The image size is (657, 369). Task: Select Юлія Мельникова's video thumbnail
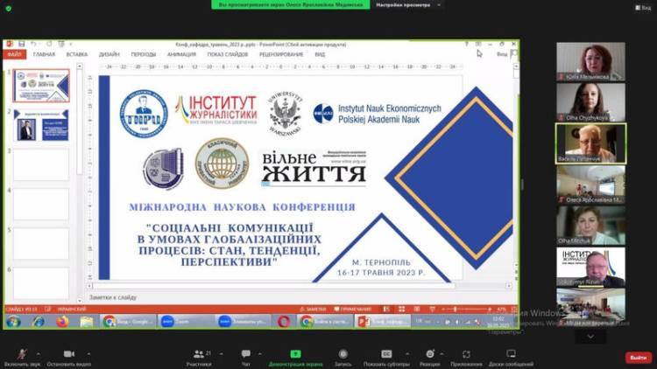pos(590,62)
